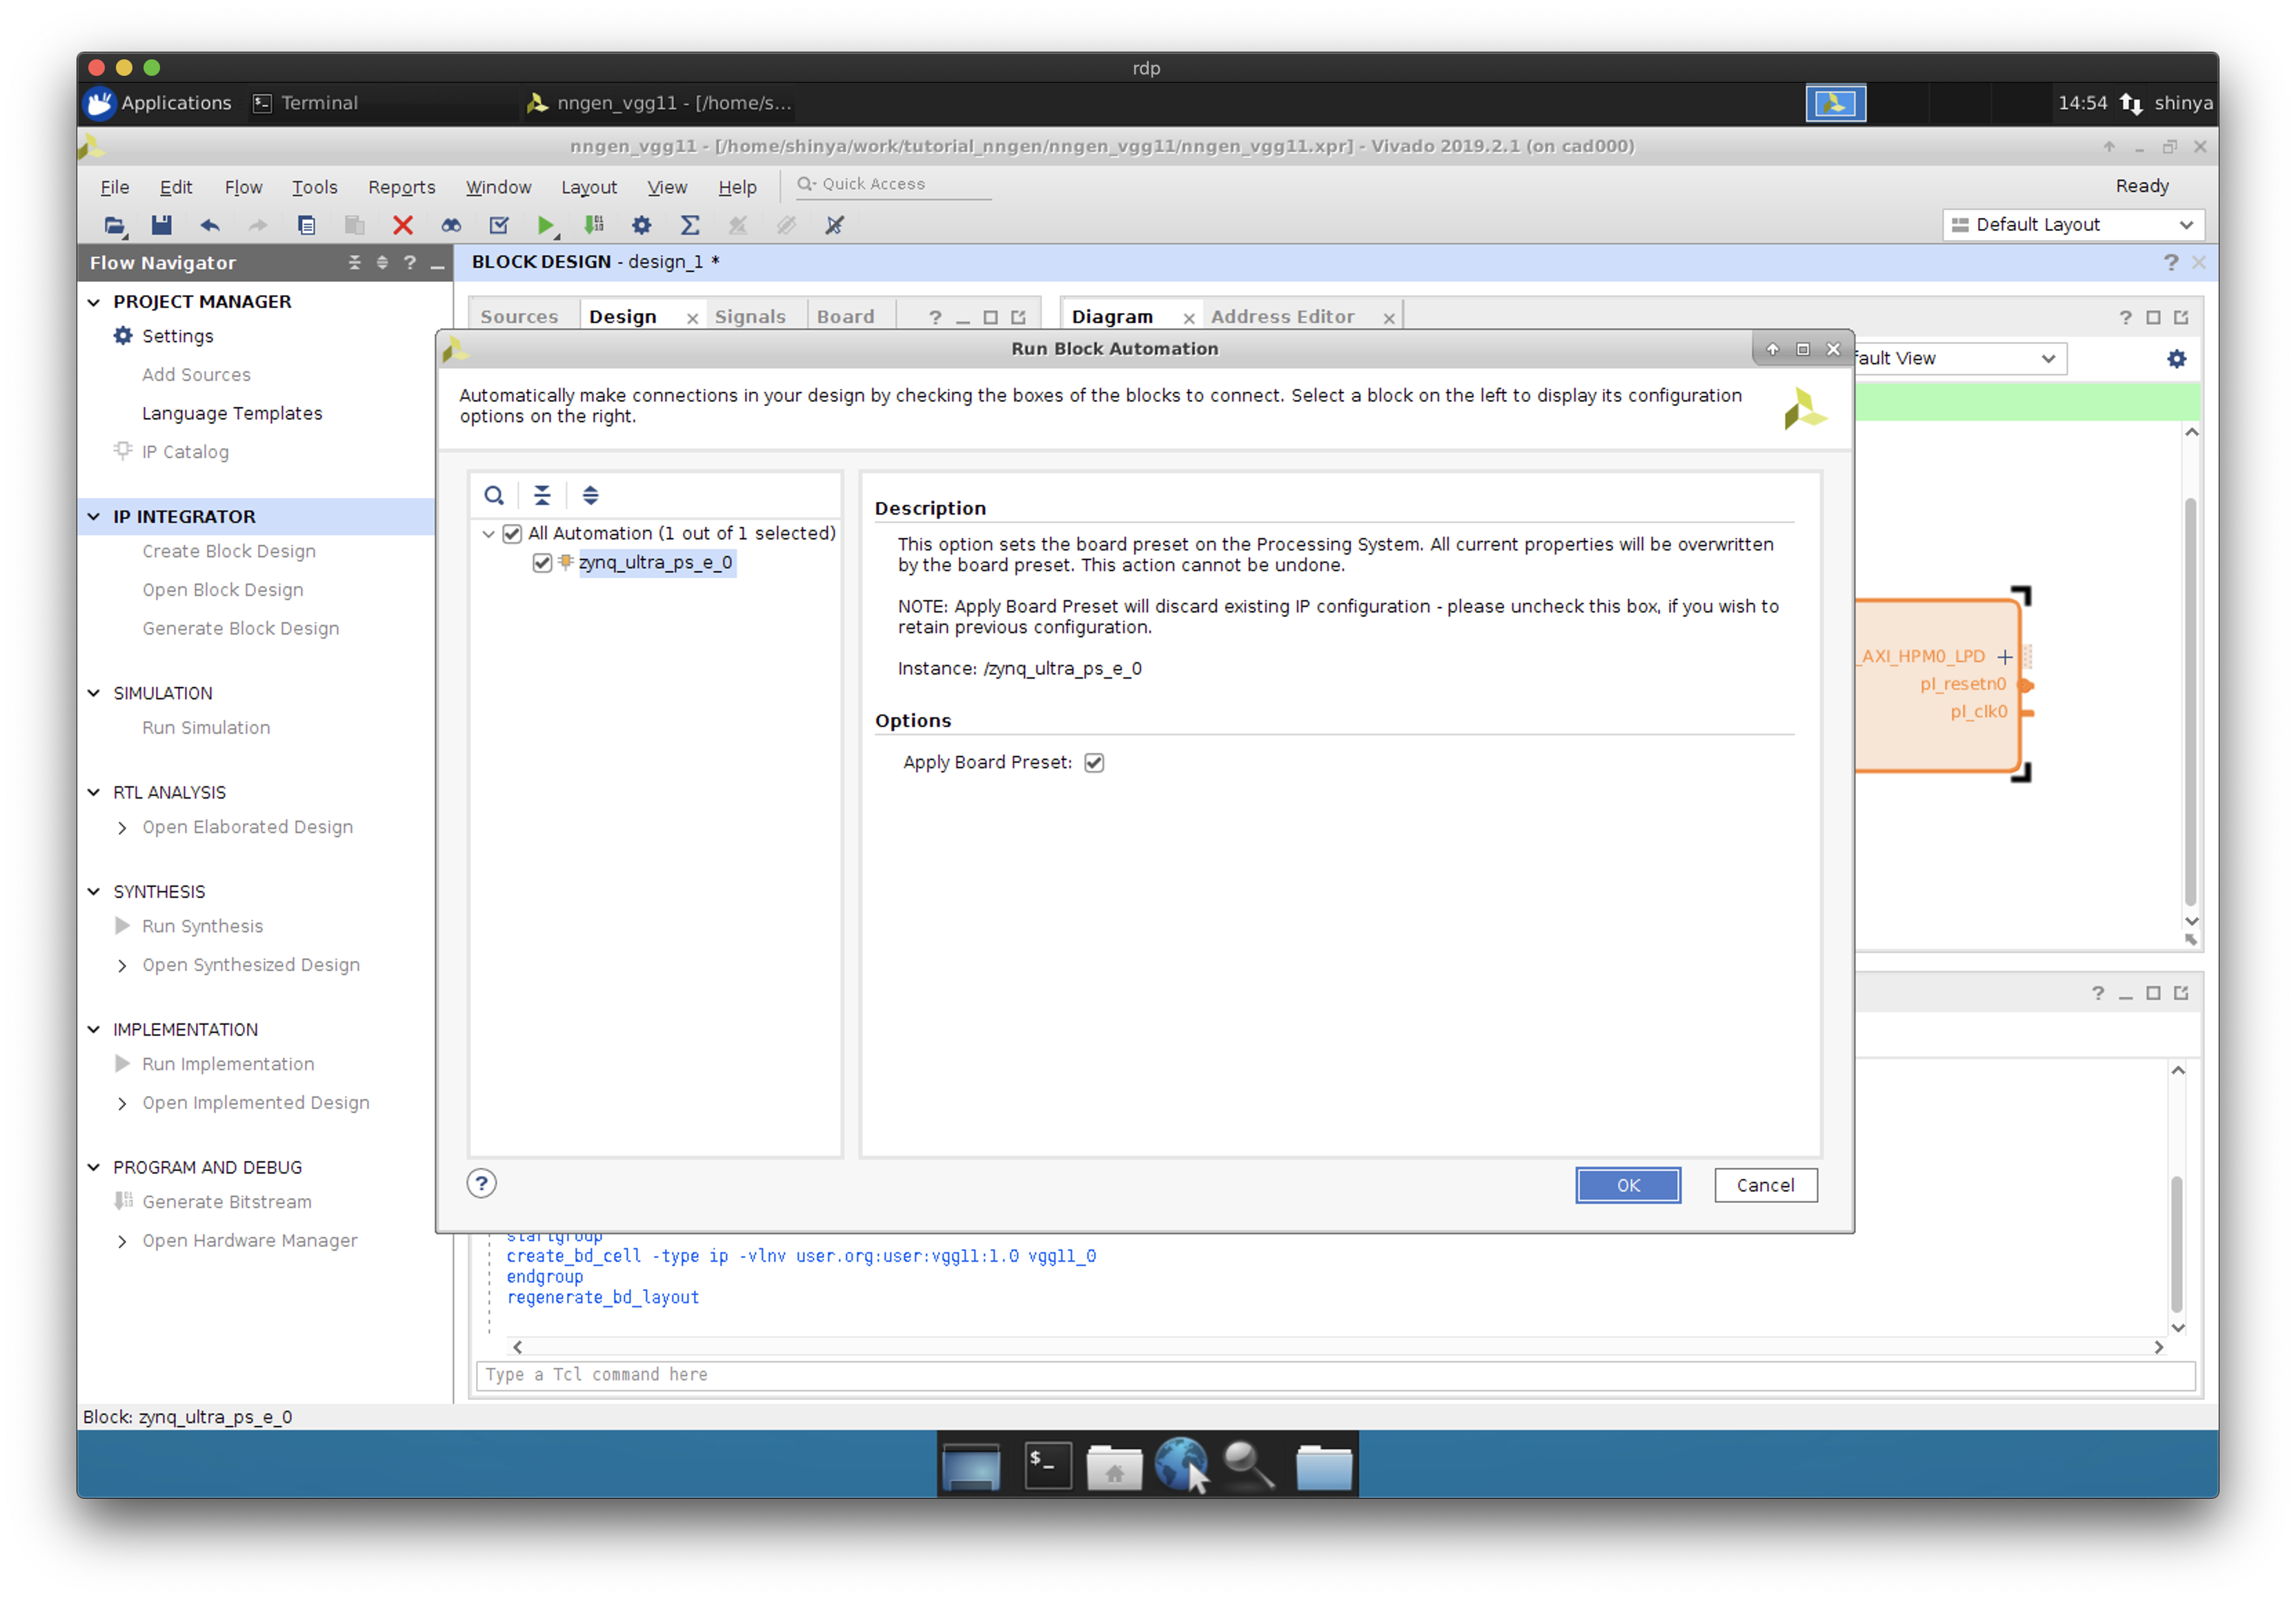Click the Tcl command input field
Viewport: 2296px width, 1600px height.
tap(1335, 1375)
